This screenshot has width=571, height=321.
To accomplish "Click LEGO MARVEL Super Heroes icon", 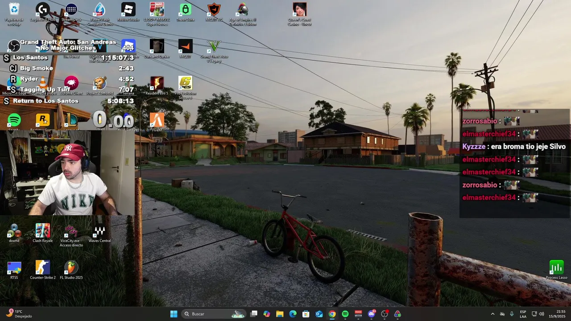I will [x=157, y=14].
